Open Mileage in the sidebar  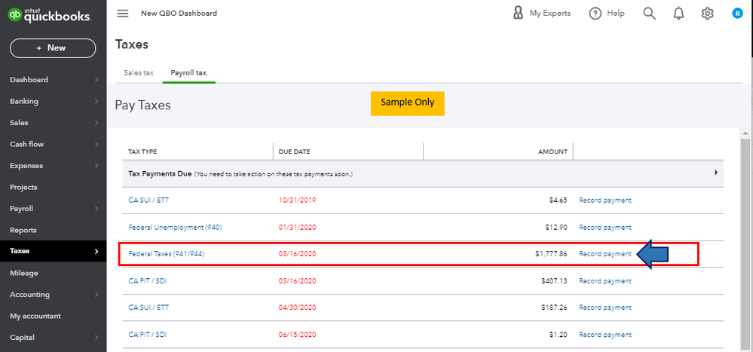click(x=24, y=273)
